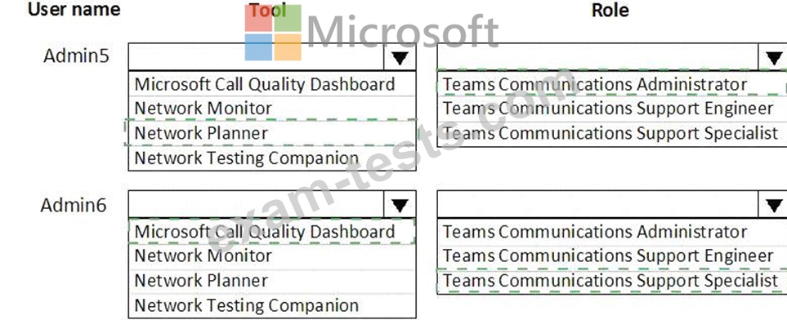The width and height of the screenshot is (787, 320).
Task: Open Admin5 Role dropdown arrow
Action: point(773,57)
